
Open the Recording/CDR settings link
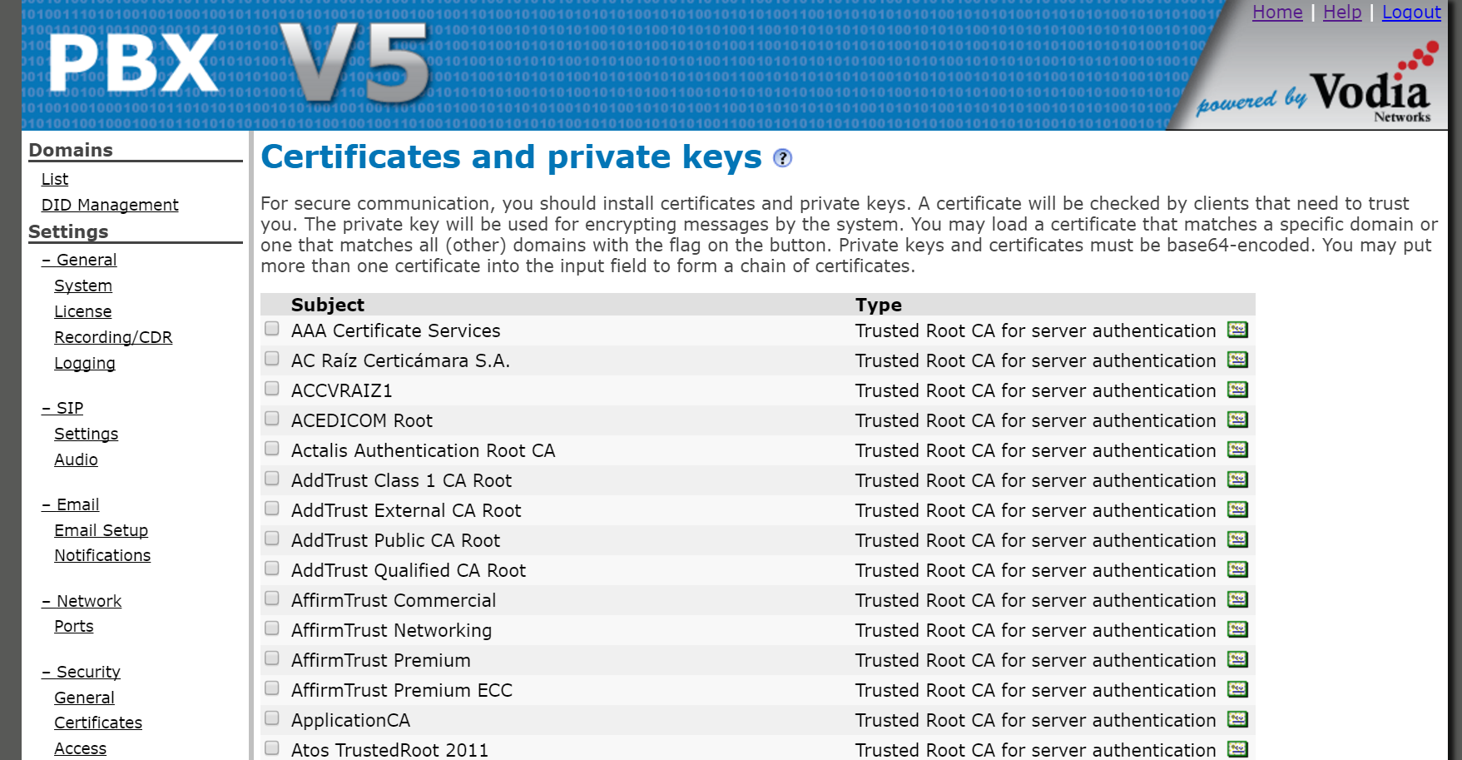(x=113, y=337)
